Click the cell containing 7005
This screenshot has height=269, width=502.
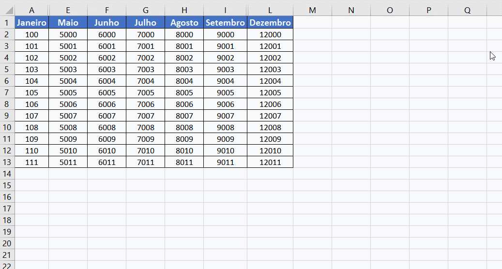[145, 92]
